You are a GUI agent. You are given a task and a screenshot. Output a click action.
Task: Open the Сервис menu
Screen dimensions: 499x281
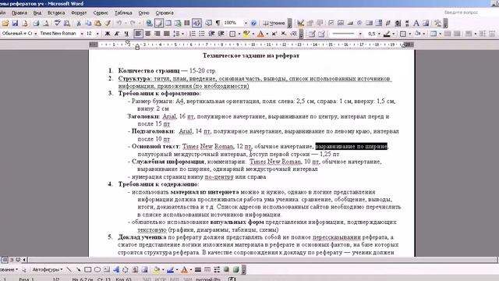click(101, 12)
